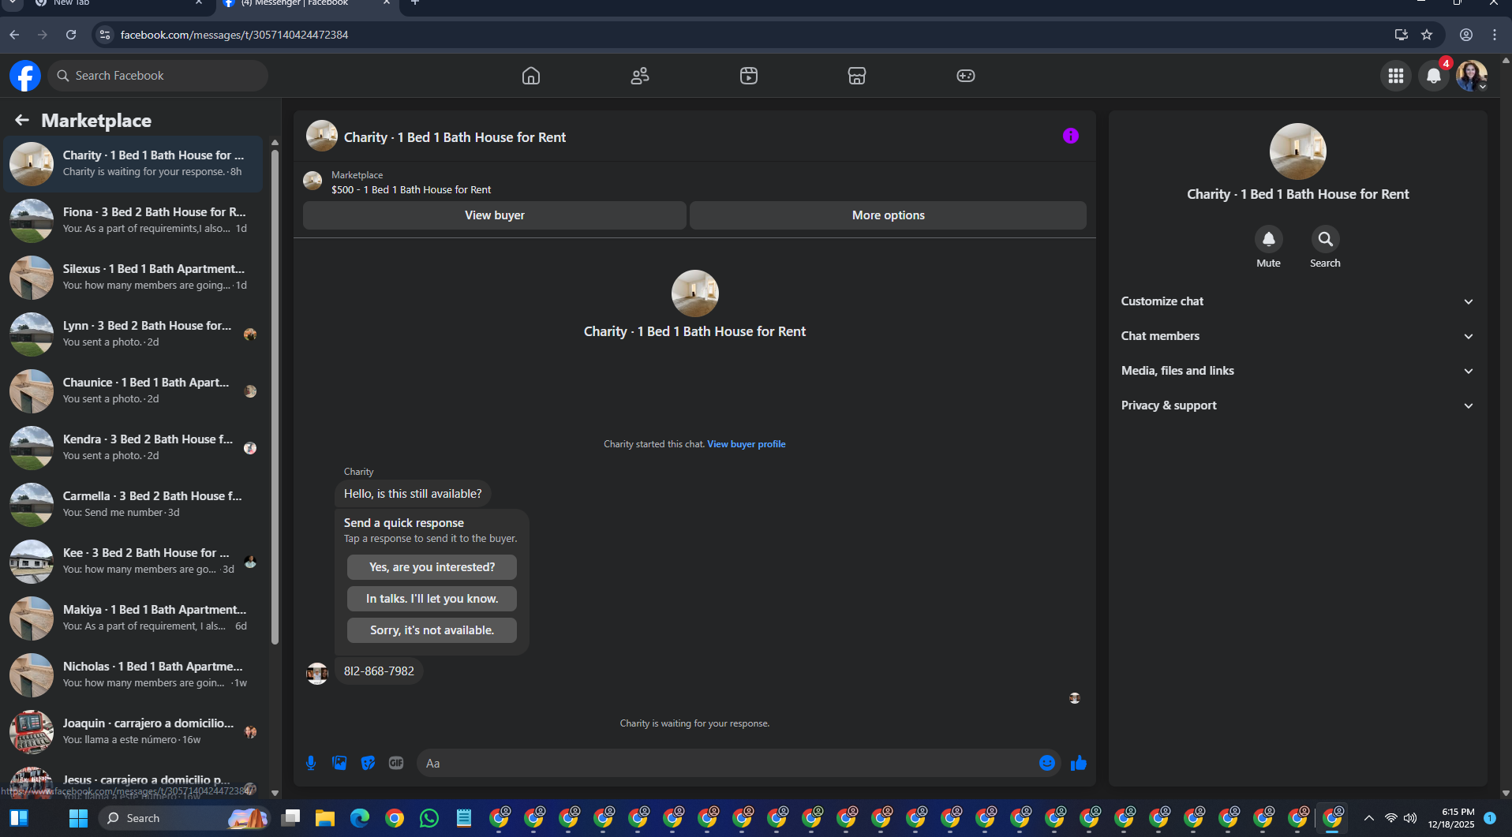This screenshot has height=837, width=1512.
Task: Toggle the conversation information icon
Action: pyautogui.click(x=1071, y=136)
